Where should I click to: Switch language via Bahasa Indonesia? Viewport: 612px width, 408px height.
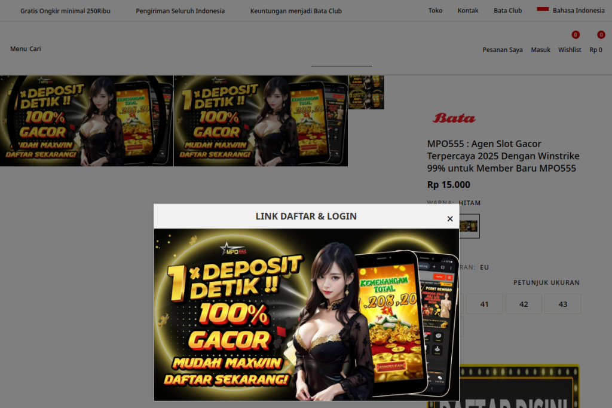[x=579, y=11]
